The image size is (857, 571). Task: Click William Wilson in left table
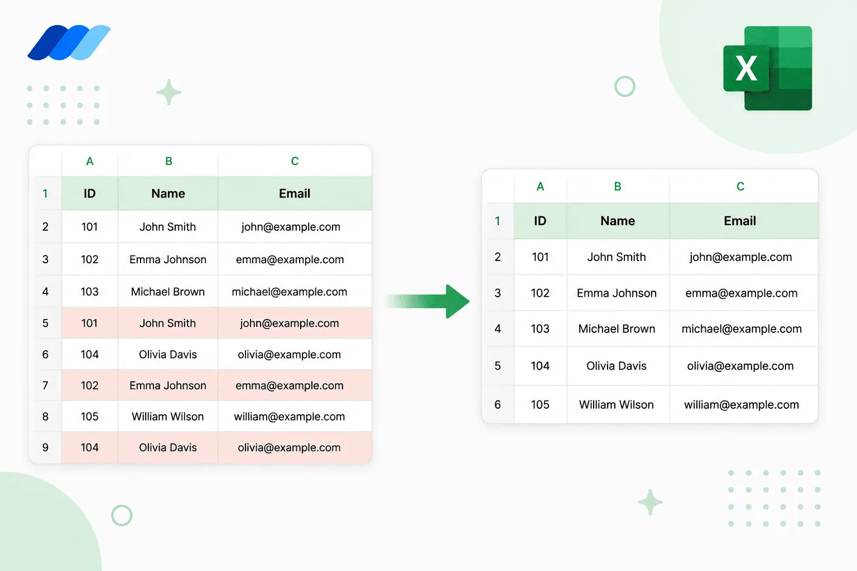[168, 417]
